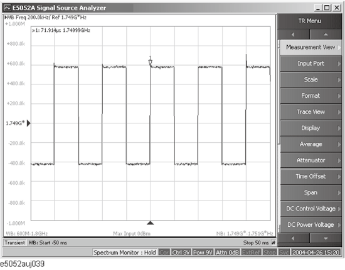Click the down arrow below the softkey menu
Image resolution: width=345 pixels, height=270 pixels.
pos(326,239)
